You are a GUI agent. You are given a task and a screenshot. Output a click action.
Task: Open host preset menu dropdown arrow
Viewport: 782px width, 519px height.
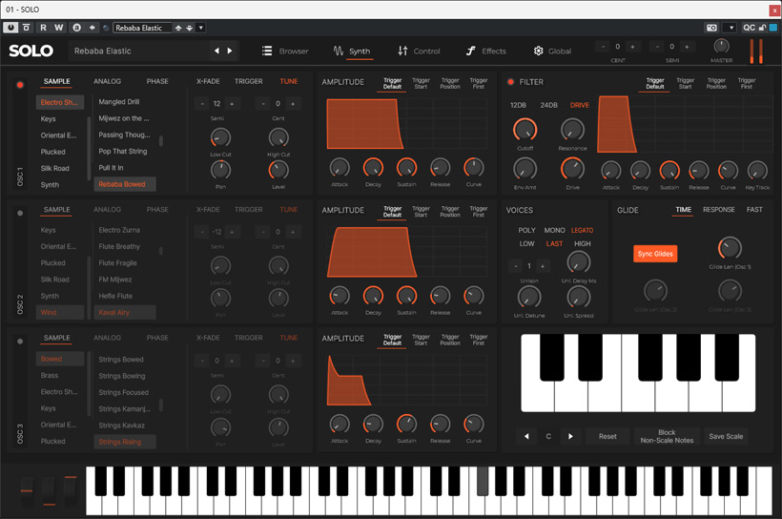201,28
